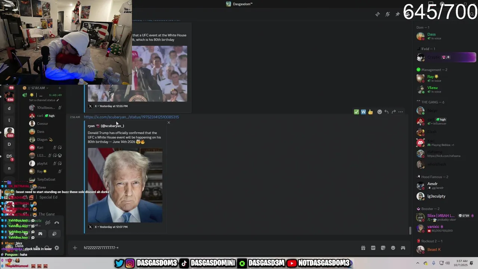Open the volume tray icon

[x=447, y=263]
